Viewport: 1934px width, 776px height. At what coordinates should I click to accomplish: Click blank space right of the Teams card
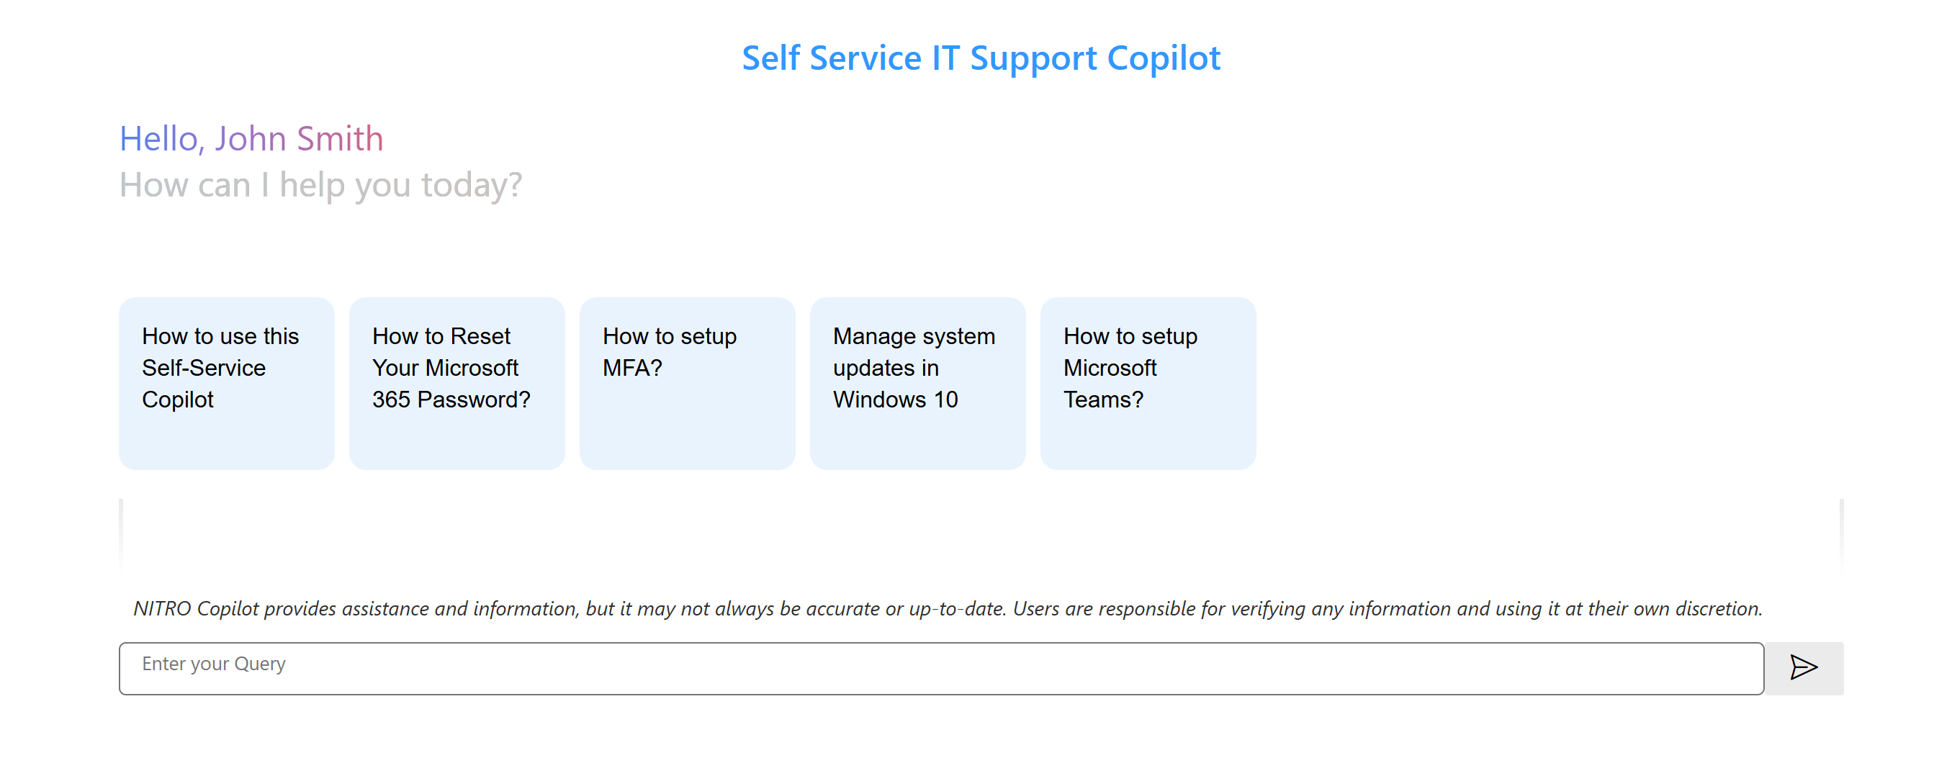coord(1539,383)
